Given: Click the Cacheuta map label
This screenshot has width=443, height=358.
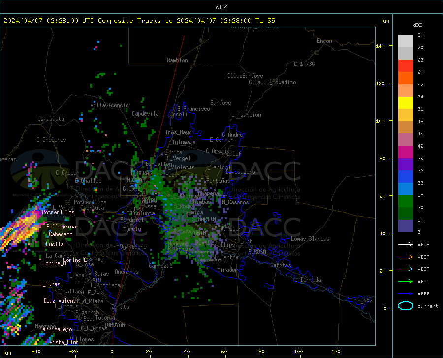Looking at the screenshot, I should [x=92, y=208].
